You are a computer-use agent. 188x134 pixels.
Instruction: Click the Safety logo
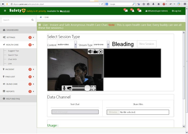point(17,11)
